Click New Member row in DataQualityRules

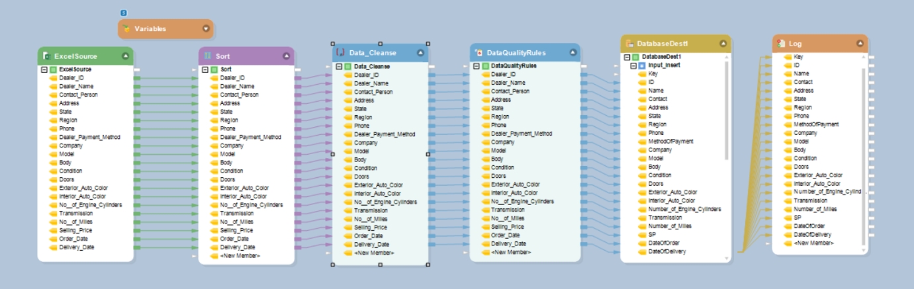point(511,252)
